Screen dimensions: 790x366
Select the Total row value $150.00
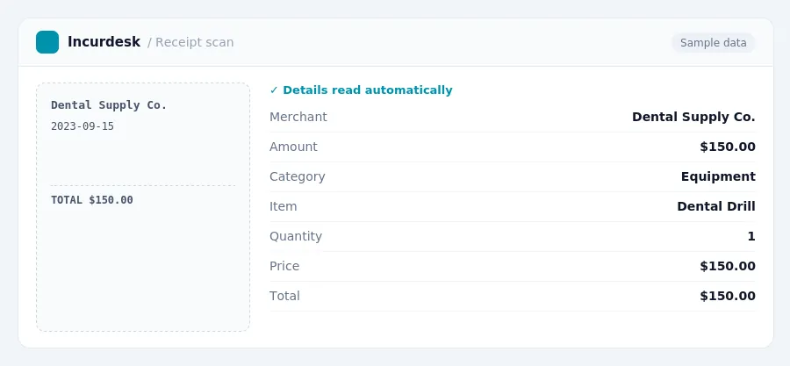pos(728,296)
